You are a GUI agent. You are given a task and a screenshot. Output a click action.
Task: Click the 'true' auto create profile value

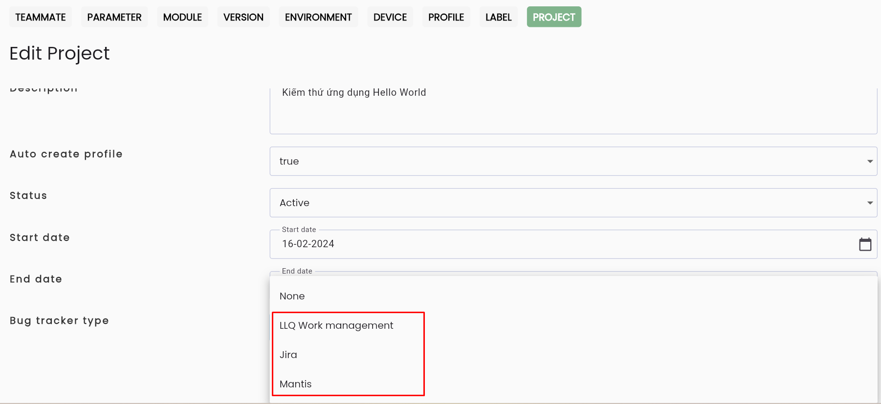tap(289, 161)
